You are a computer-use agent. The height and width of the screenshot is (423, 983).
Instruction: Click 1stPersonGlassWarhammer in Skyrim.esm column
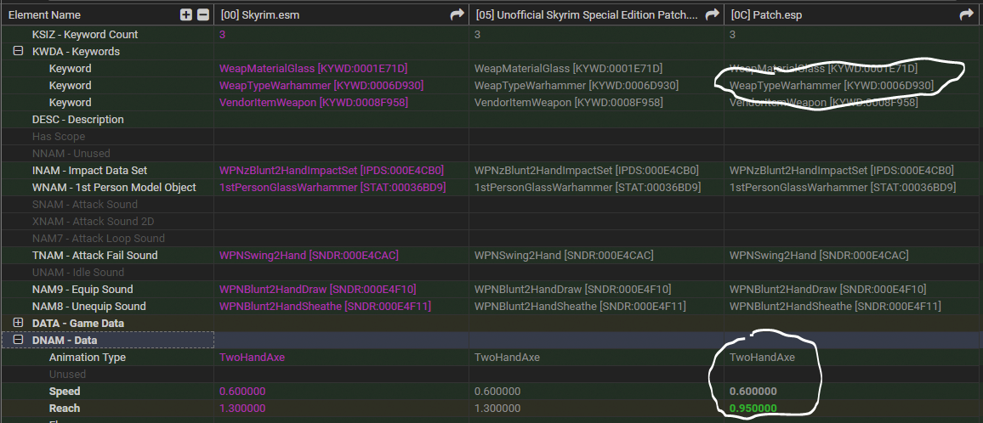pos(332,188)
